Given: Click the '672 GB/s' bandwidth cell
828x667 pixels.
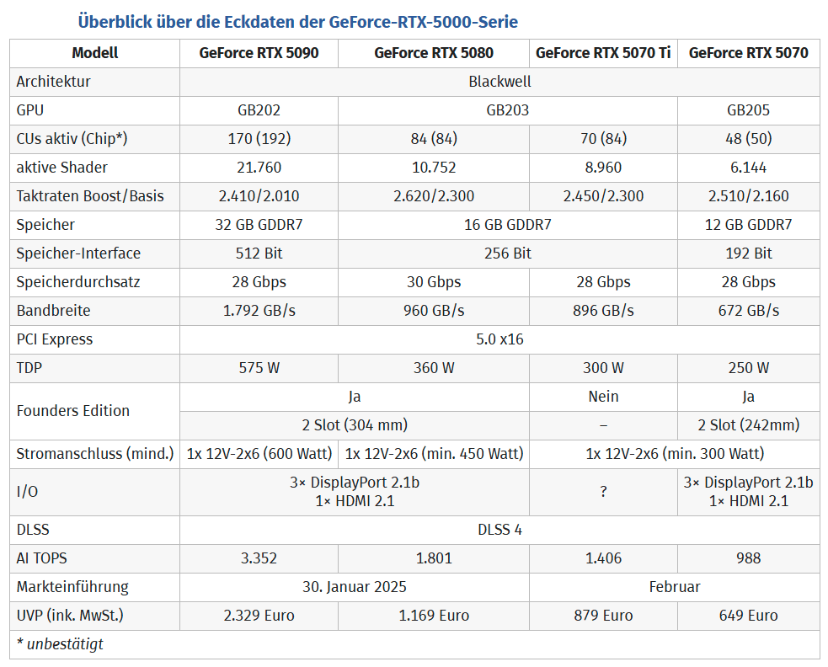Looking at the screenshot, I should coord(748,311).
